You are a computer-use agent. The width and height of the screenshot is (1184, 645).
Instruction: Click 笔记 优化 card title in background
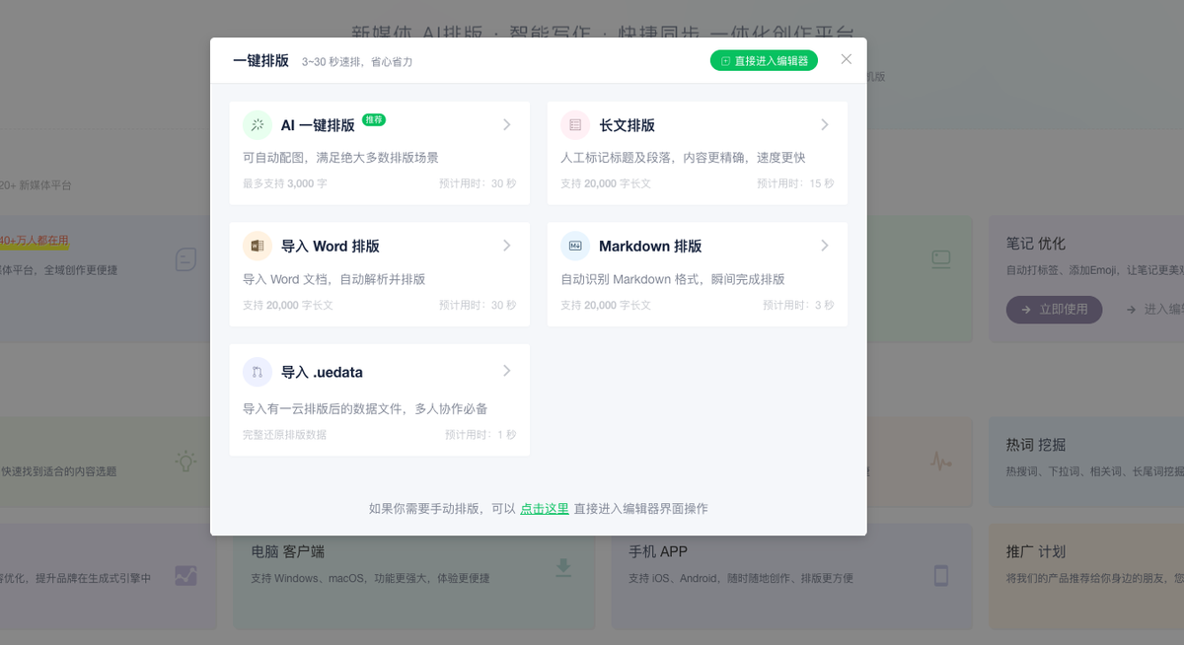pos(1036,244)
